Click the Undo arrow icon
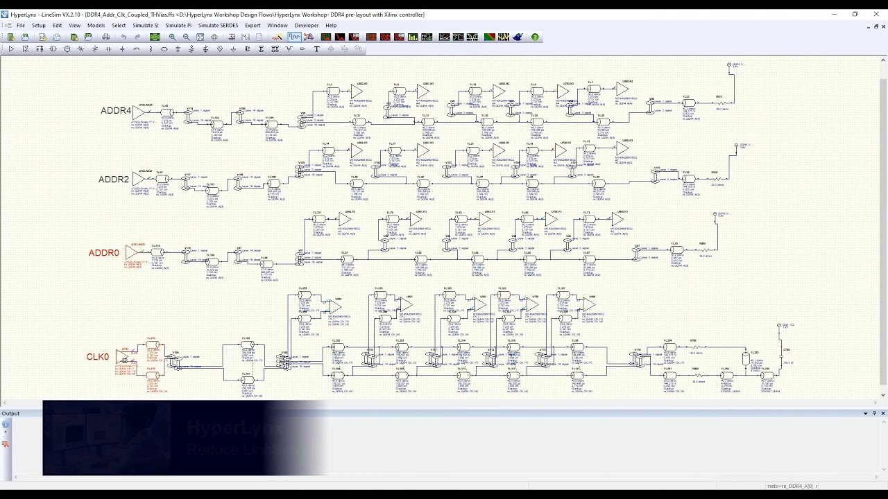888x499 pixels. (x=123, y=37)
